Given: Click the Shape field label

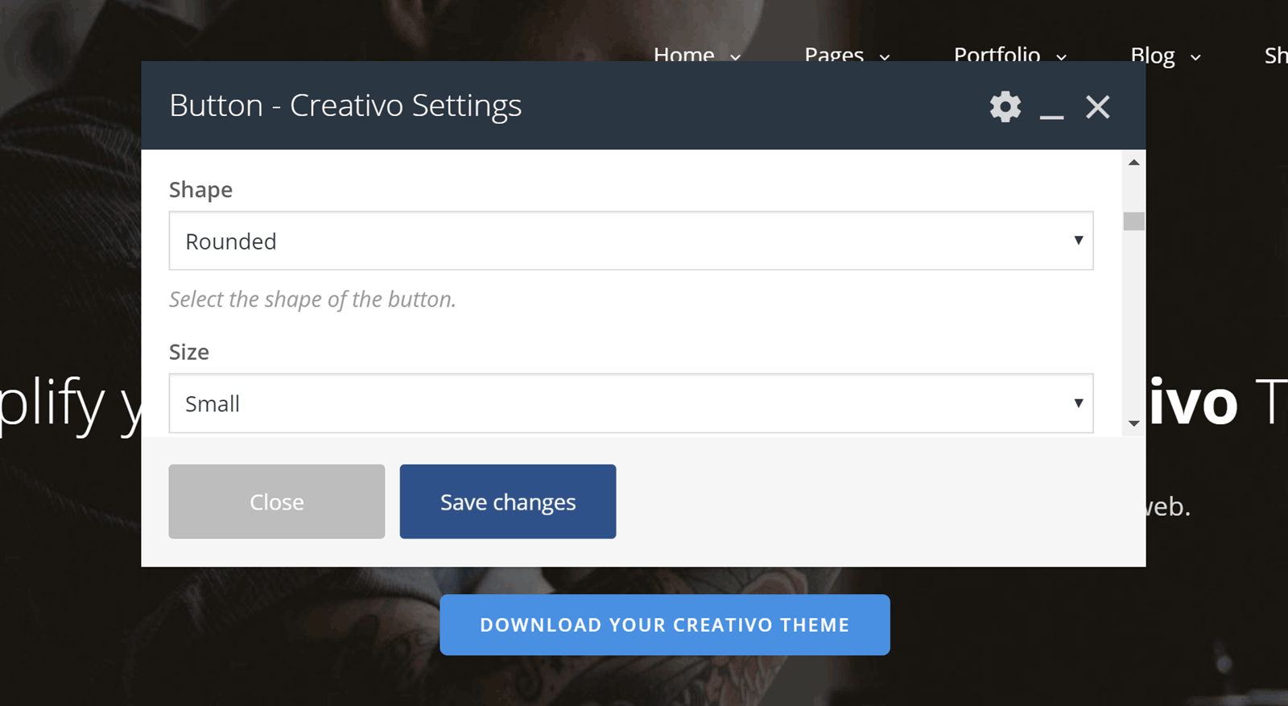Looking at the screenshot, I should click(200, 190).
